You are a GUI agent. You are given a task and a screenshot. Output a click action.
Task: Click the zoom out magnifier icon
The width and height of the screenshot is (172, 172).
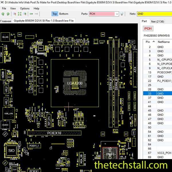[x=15, y=14]
